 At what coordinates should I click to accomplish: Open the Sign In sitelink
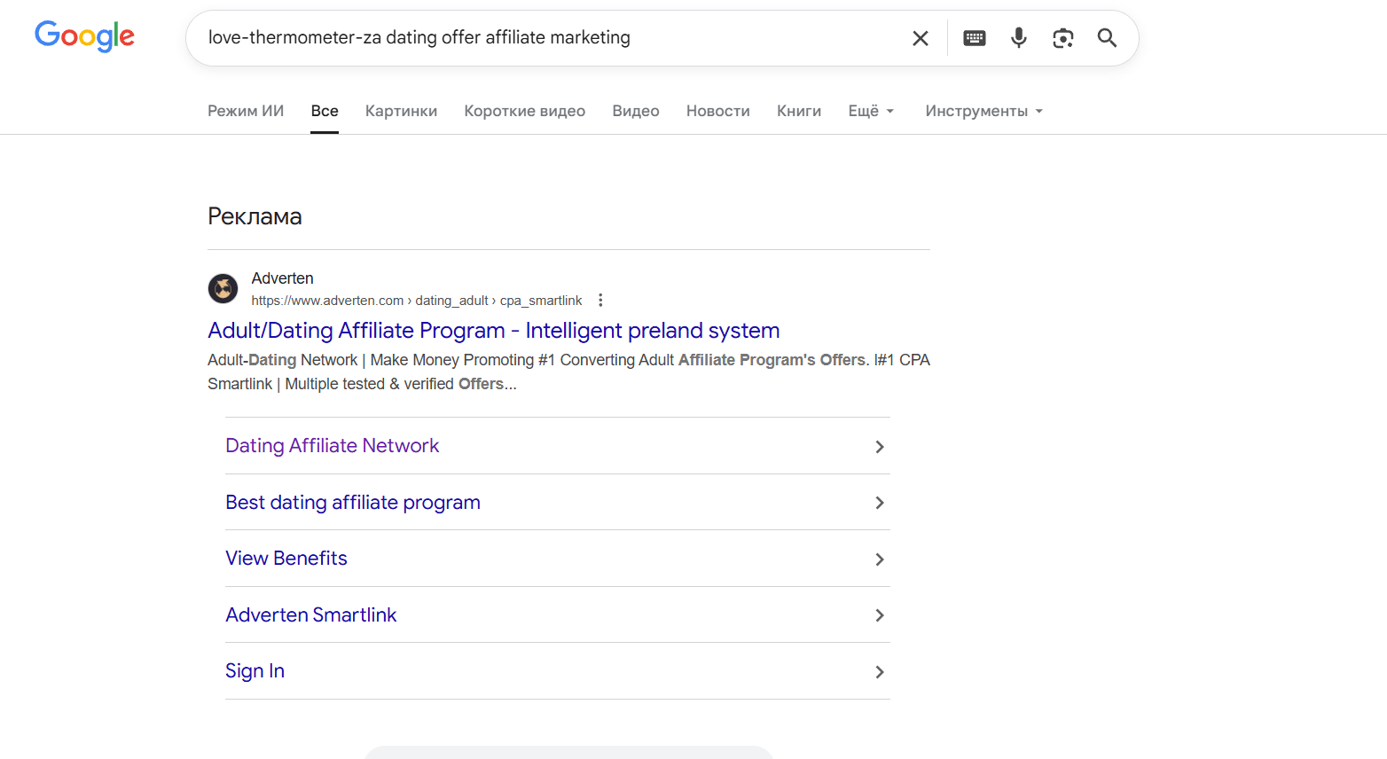pos(255,671)
